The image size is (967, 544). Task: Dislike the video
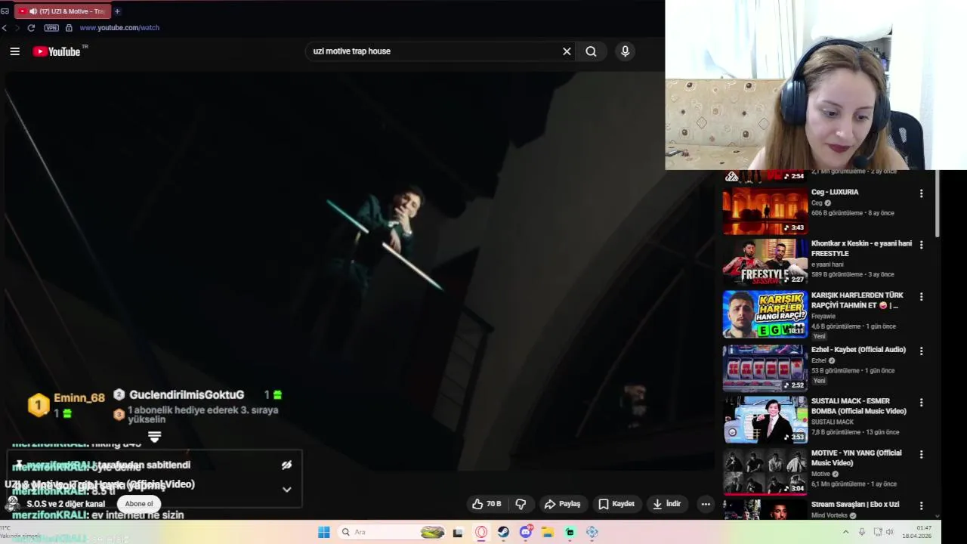(521, 504)
